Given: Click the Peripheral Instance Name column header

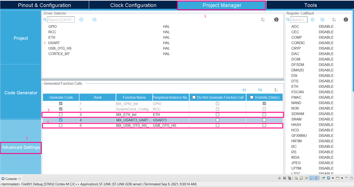Looking at the screenshot, I should point(171,97).
